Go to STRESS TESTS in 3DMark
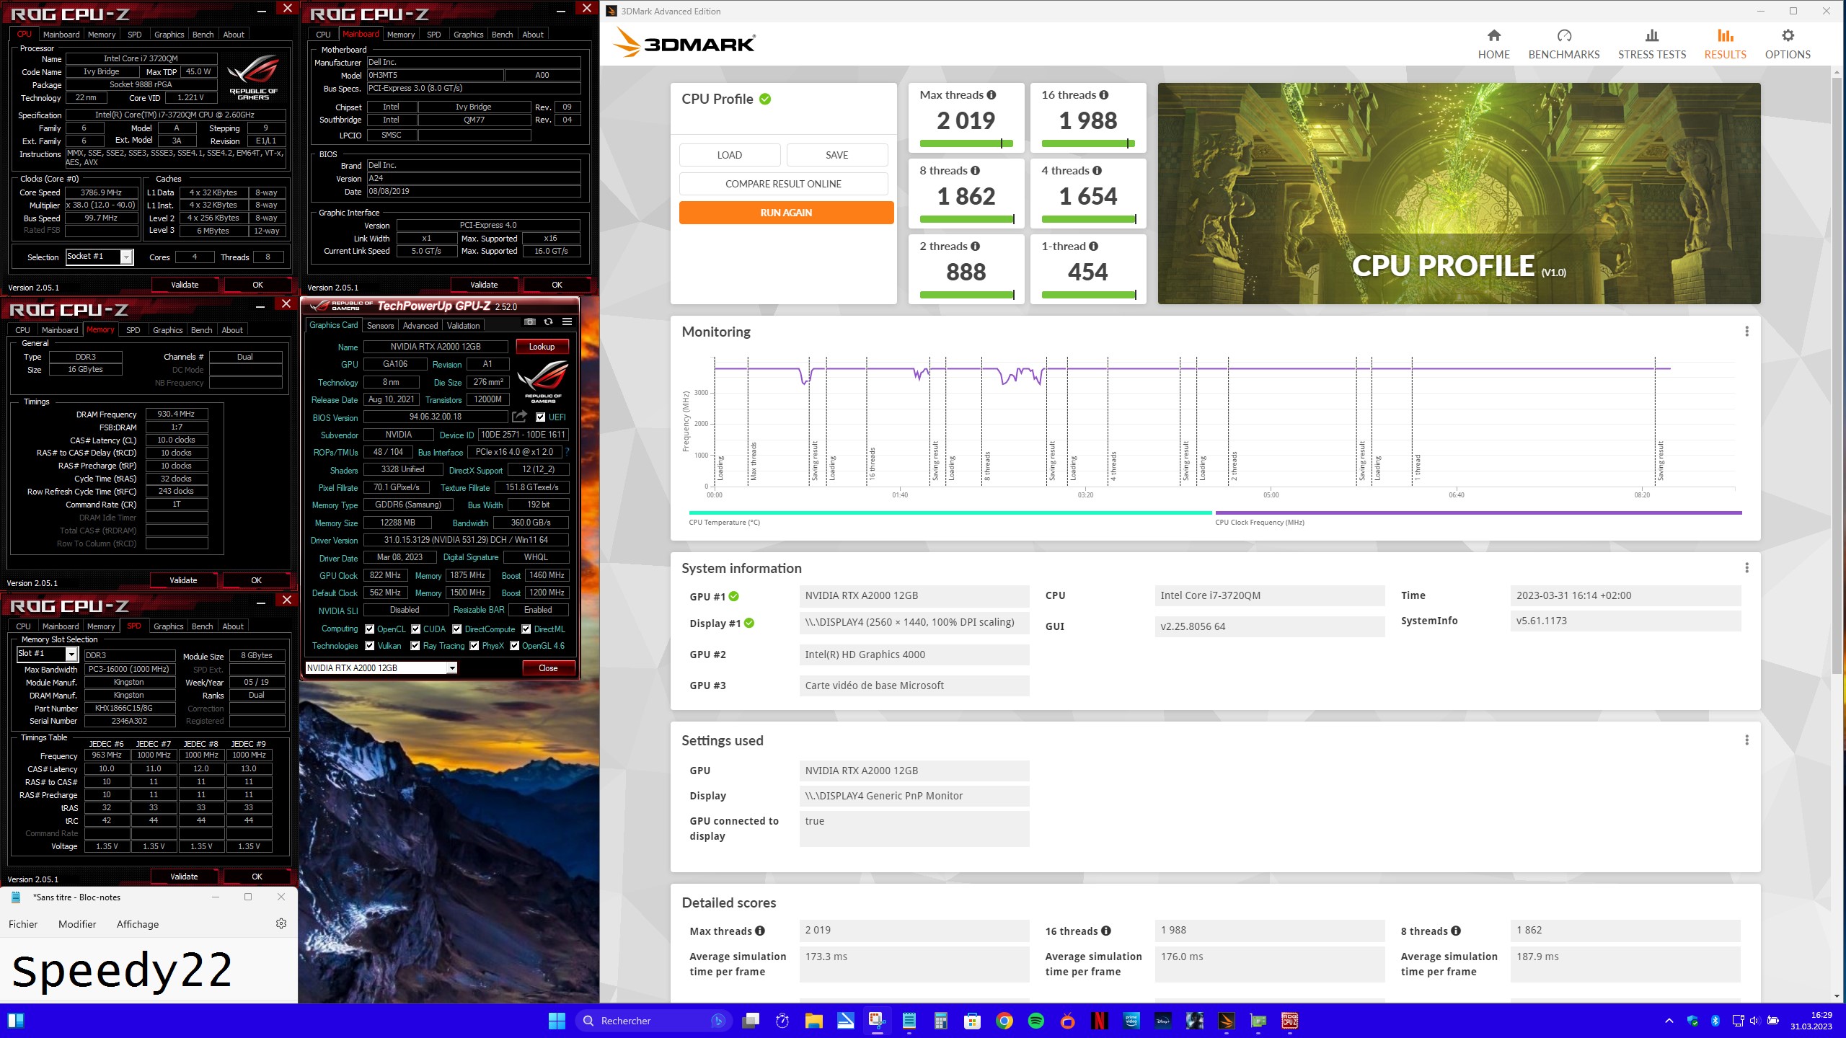Image resolution: width=1846 pixels, height=1038 pixels. (1651, 44)
